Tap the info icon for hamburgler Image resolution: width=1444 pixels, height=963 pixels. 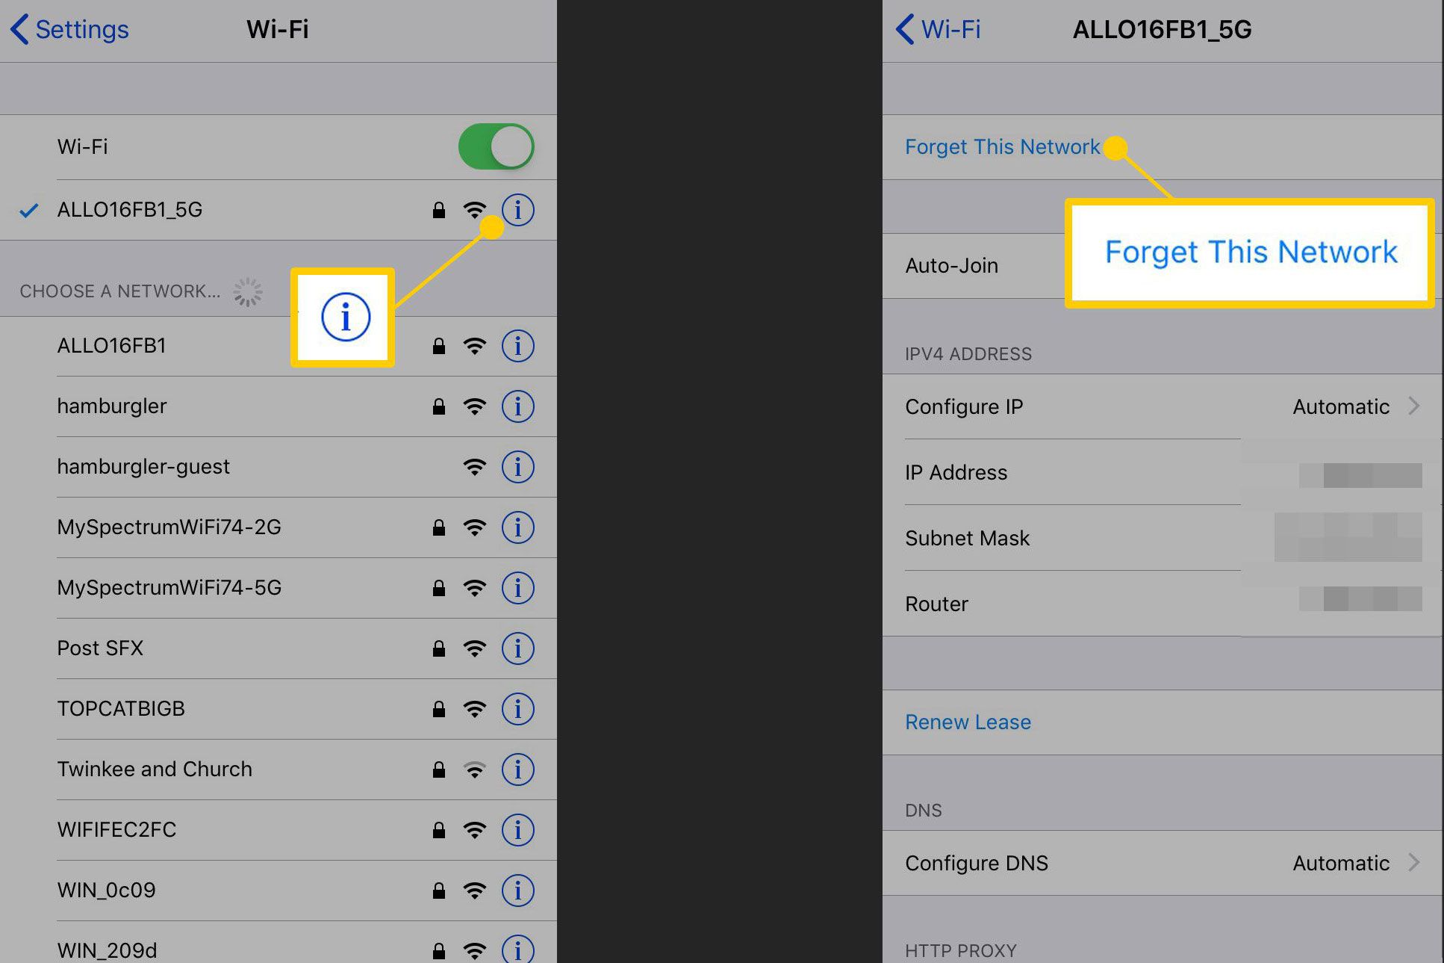click(519, 406)
